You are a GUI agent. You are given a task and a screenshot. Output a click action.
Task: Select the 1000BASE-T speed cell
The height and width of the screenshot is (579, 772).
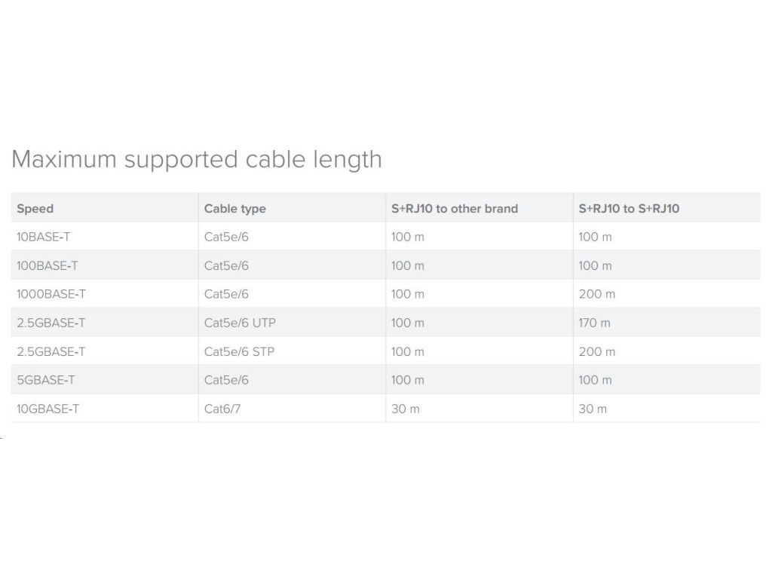tap(50, 294)
